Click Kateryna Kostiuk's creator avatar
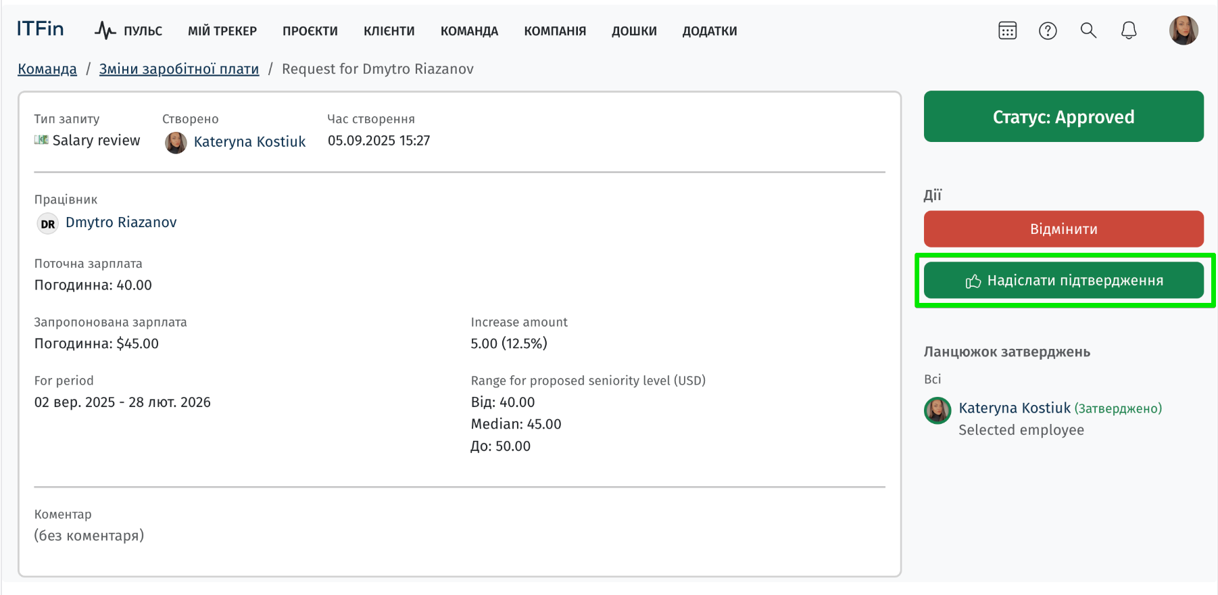 (176, 142)
